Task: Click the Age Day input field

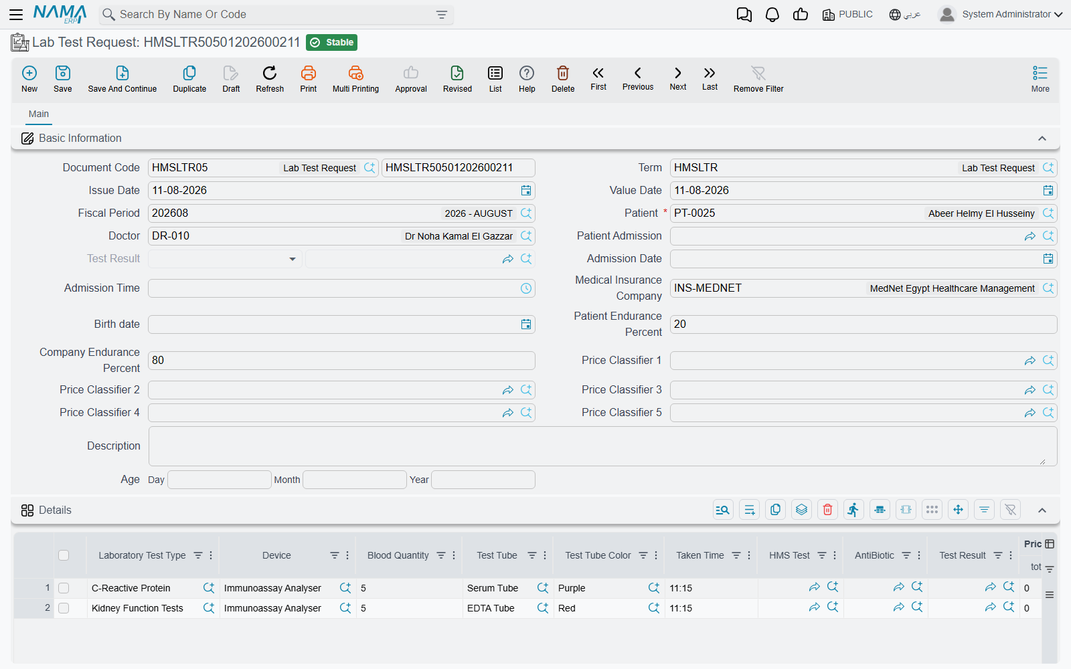Action: coord(219,480)
